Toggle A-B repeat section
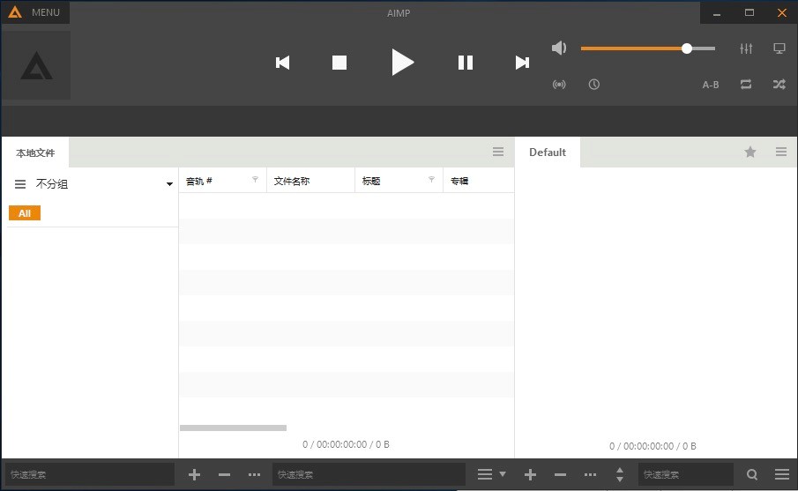The height and width of the screenshot is (491, 798). coord(711,85)
